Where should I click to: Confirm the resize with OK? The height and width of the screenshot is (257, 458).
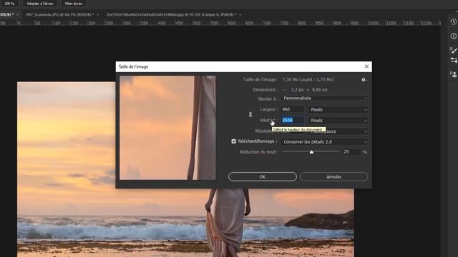click(263, 176)
